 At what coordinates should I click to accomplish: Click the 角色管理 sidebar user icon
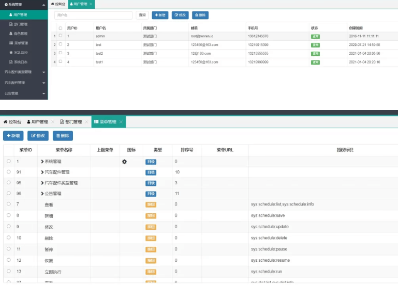(11, 34)
